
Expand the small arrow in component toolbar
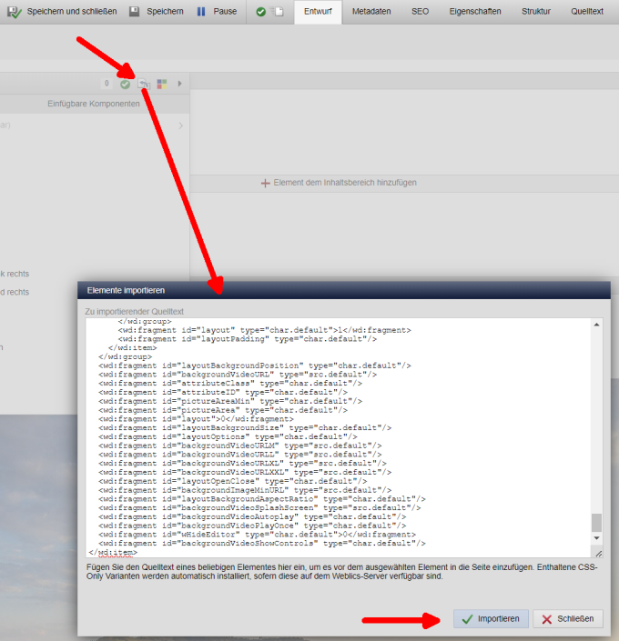tap(179, 84)
